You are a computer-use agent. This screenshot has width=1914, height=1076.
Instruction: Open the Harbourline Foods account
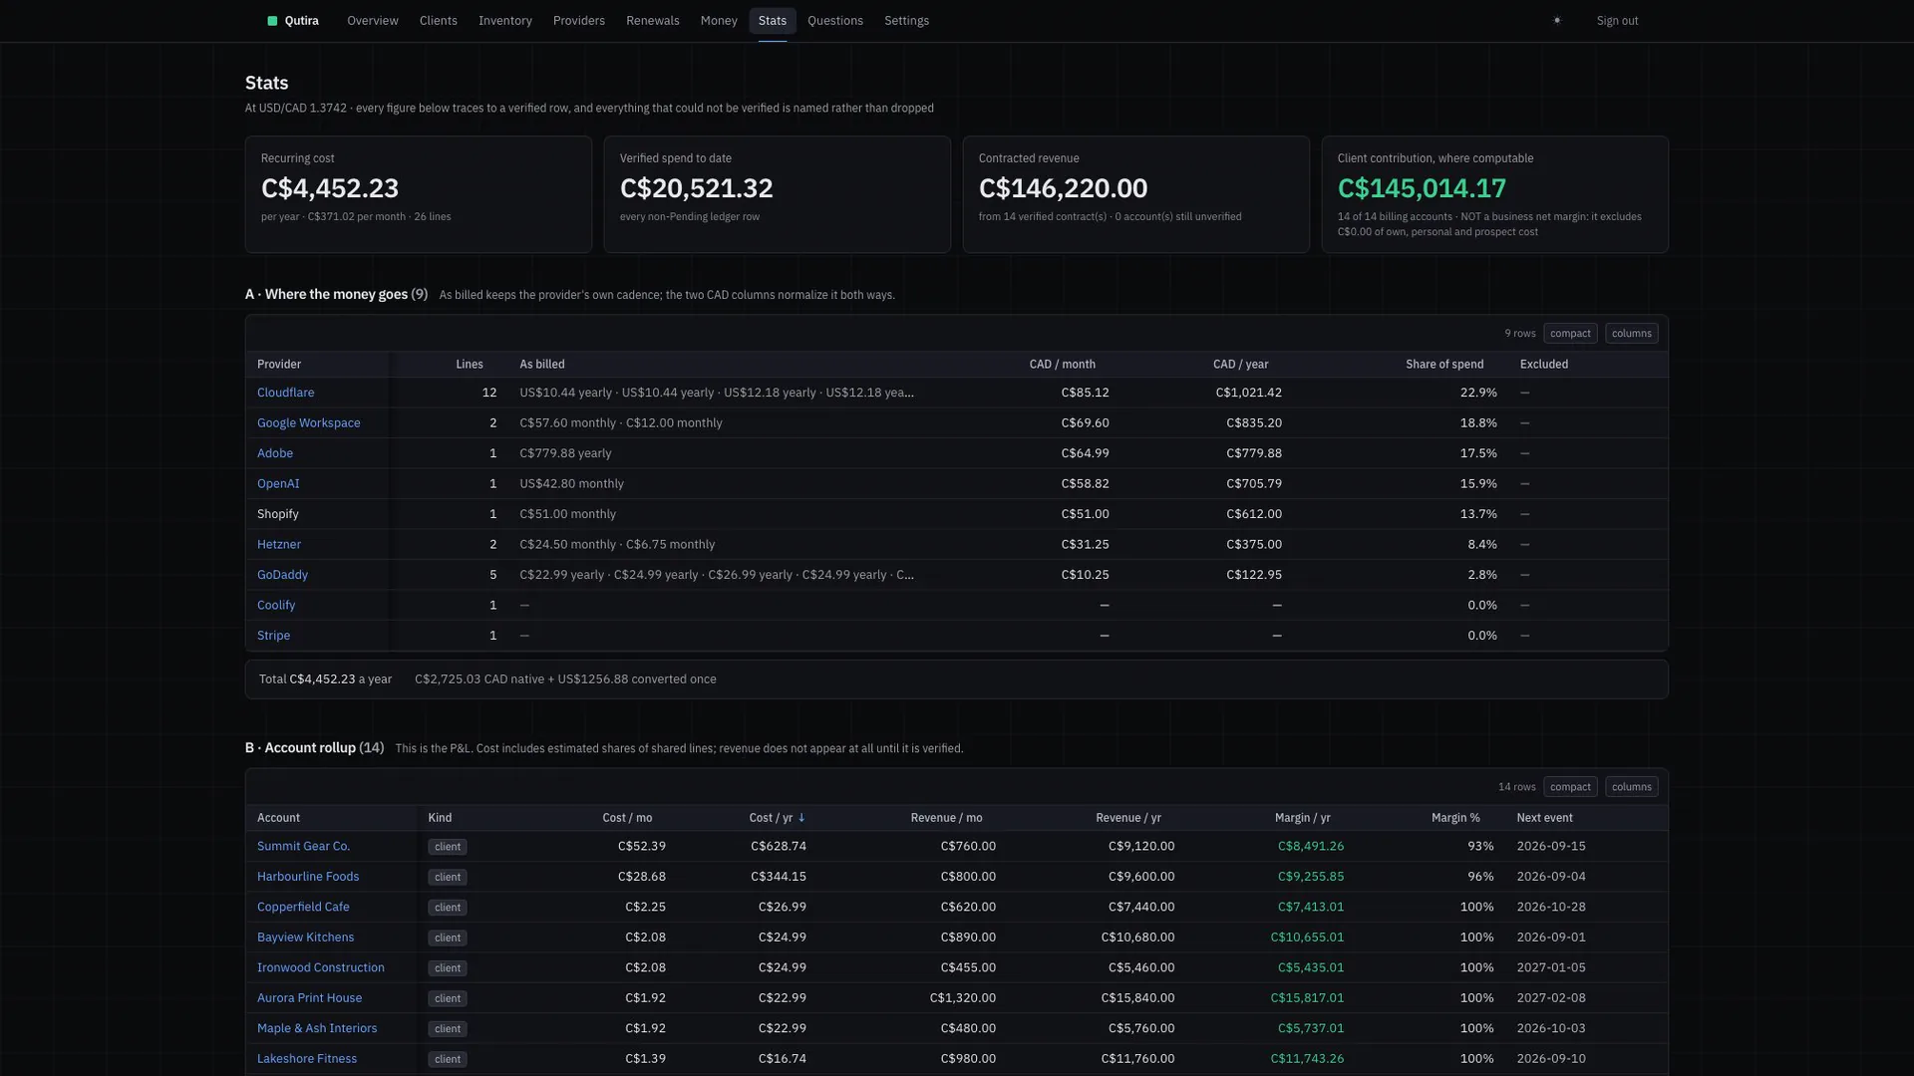[308, 877]
